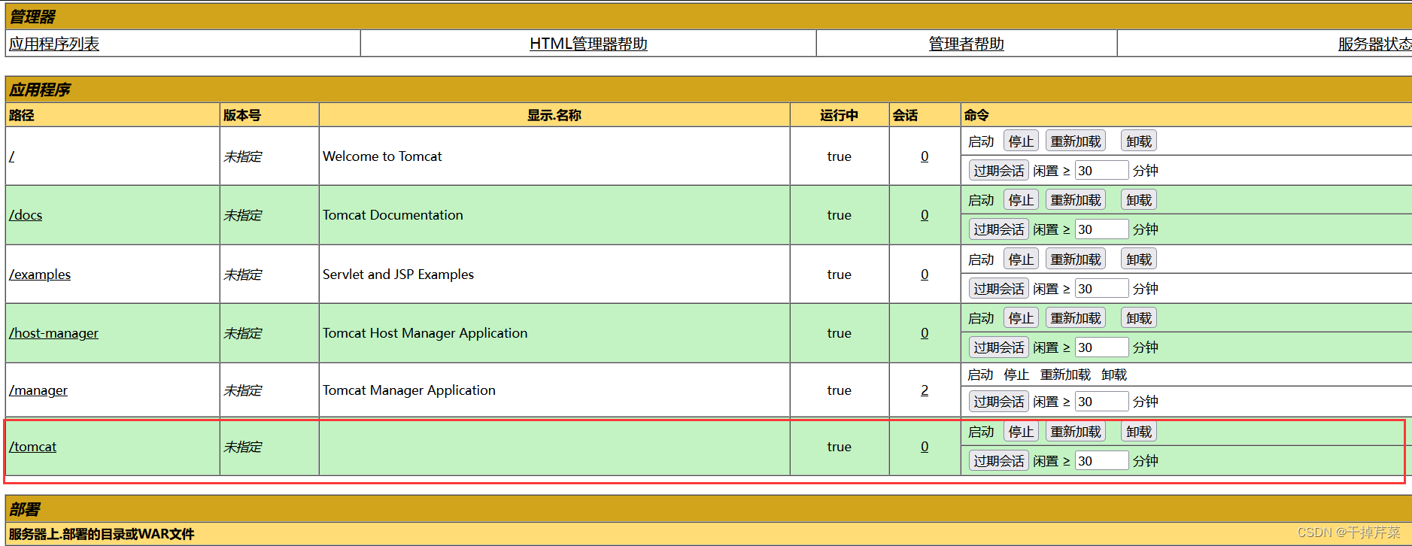Click 重新加载 button for /examples
The image size is (1412, 546).
click(x=1076, y=259)
